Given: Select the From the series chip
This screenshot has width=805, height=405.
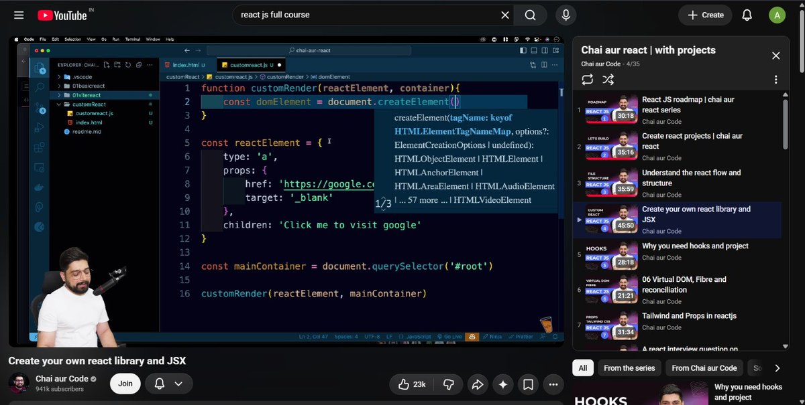Looking at the screenshot, I should [629, 368].
